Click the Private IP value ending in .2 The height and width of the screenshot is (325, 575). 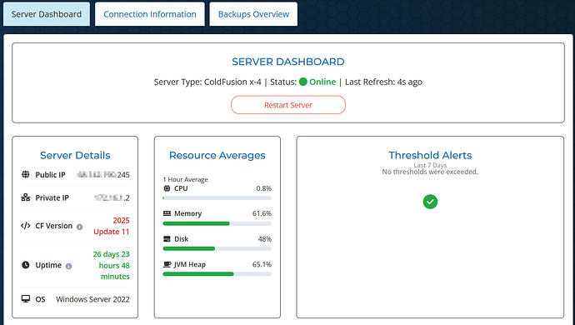[112, 198]
